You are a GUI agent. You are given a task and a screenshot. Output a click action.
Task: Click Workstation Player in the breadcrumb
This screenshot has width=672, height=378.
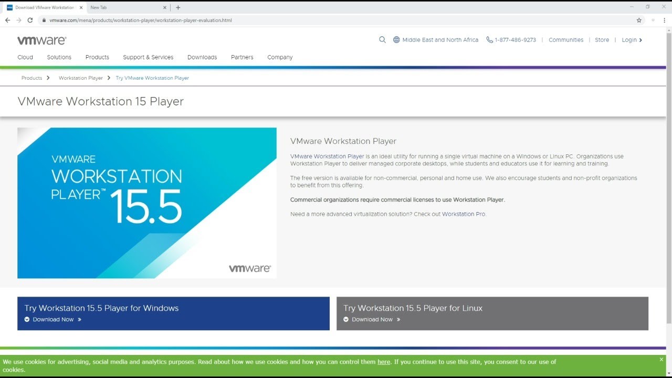click(81, 78)
